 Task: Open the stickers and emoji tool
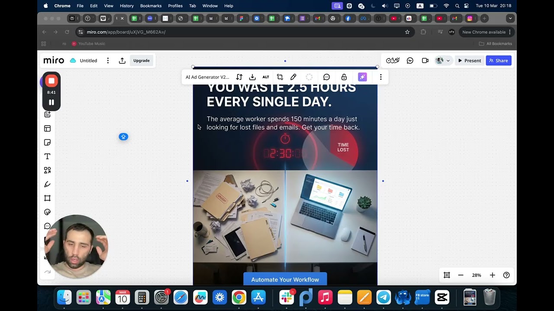point(48,212)
